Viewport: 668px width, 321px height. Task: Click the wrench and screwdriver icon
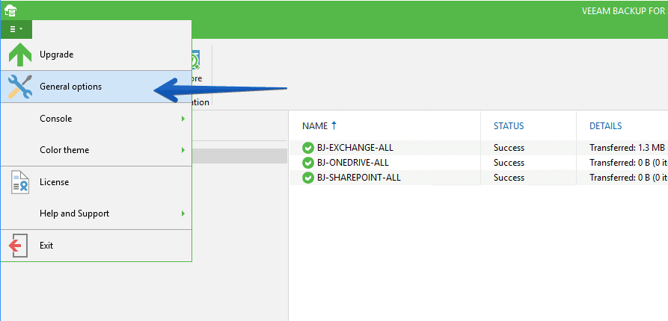(x=19, y=87)
